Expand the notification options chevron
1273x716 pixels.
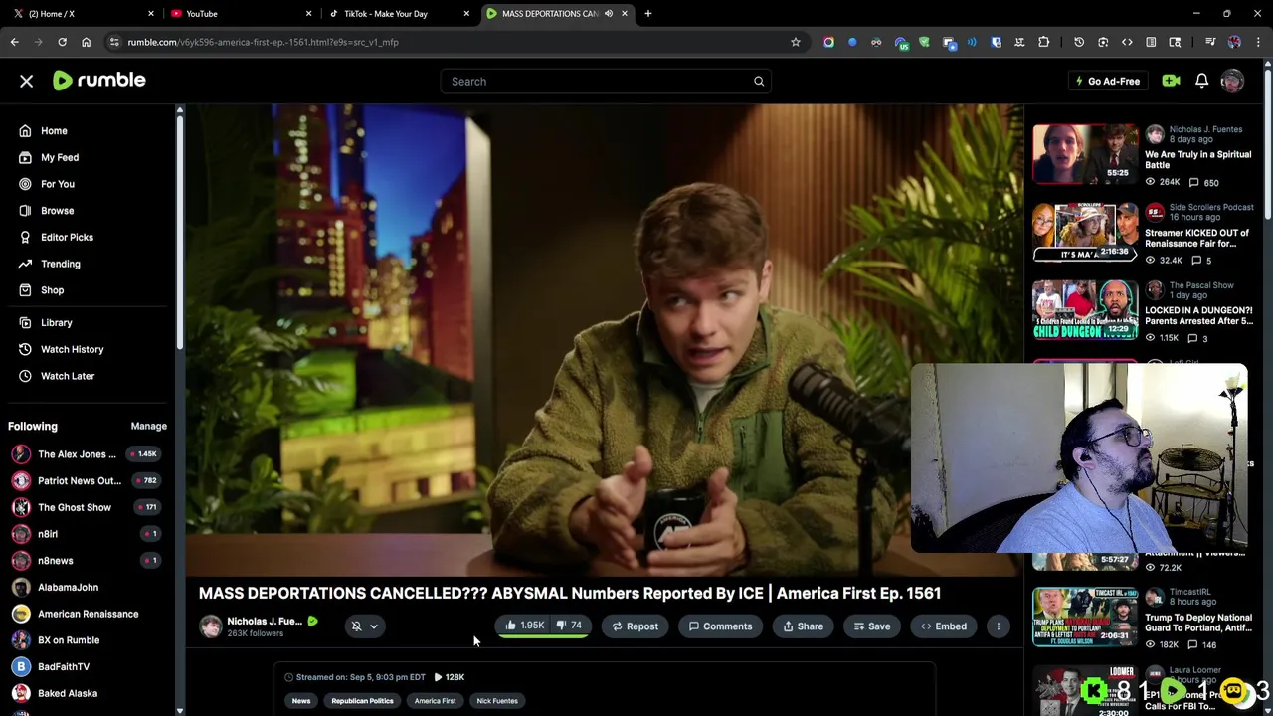374,626
